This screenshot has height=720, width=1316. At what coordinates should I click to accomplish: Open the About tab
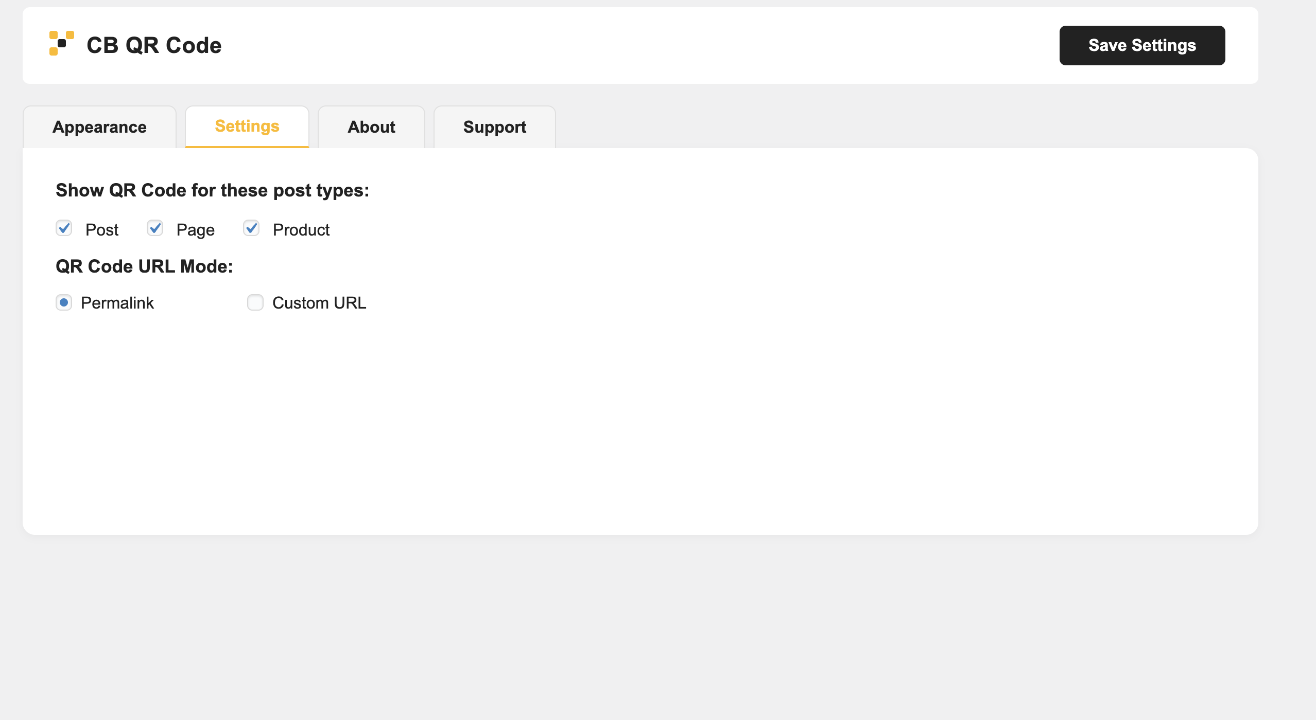point(371,127)
